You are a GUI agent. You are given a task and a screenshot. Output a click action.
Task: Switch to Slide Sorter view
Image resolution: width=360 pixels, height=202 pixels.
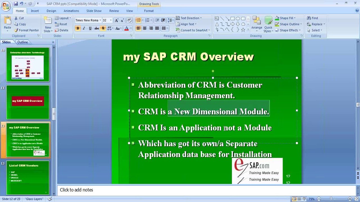click(x=299, y=199)
